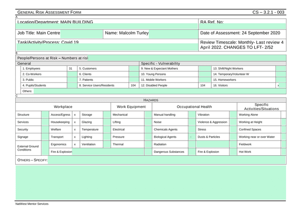The width and height of the screenshot is (306, 216).
Task: Select the Pupils/Students number box
Action: (x=72, y=86)
